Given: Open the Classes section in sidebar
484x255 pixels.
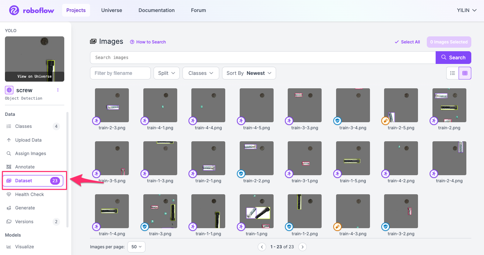Looking at the screenshot, I should point(23,126).
